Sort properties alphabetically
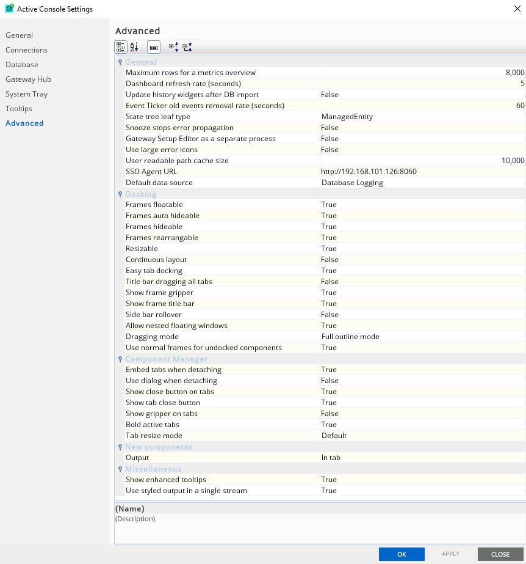The width and height of the screenshot is (526, 564). [134, 47]
